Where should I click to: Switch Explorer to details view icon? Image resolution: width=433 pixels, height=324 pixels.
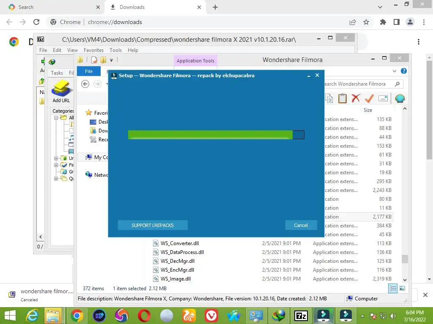point(393,289)
